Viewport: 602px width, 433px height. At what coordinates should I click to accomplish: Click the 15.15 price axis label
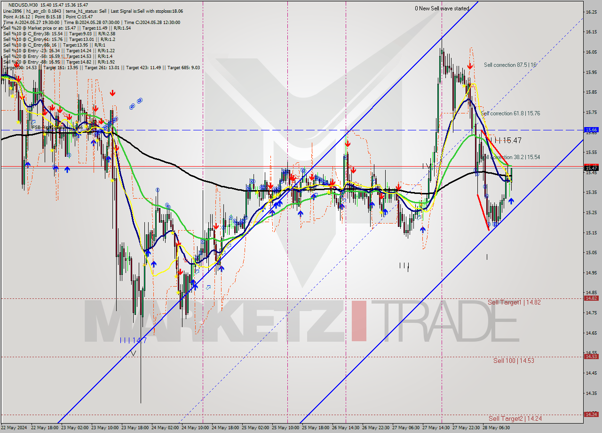592,233
